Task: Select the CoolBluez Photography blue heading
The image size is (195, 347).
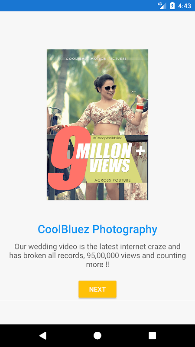Action: 97,229
